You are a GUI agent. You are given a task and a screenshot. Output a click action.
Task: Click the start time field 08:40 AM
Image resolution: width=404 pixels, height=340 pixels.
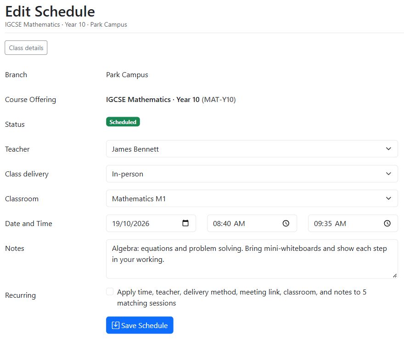click(252, 223)
